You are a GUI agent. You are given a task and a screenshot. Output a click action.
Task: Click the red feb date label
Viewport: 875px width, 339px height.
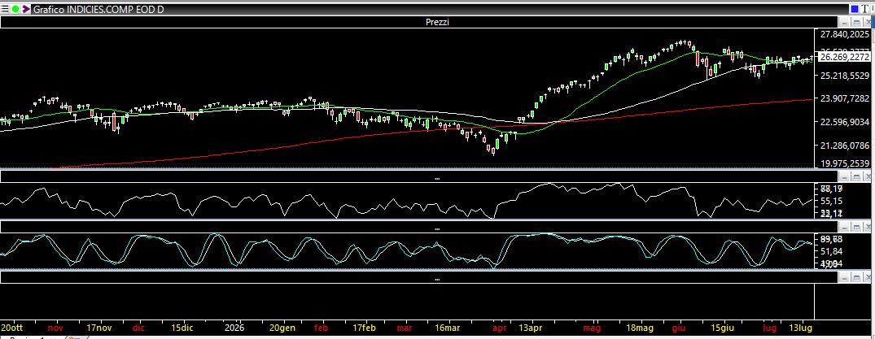click(322, 328)
